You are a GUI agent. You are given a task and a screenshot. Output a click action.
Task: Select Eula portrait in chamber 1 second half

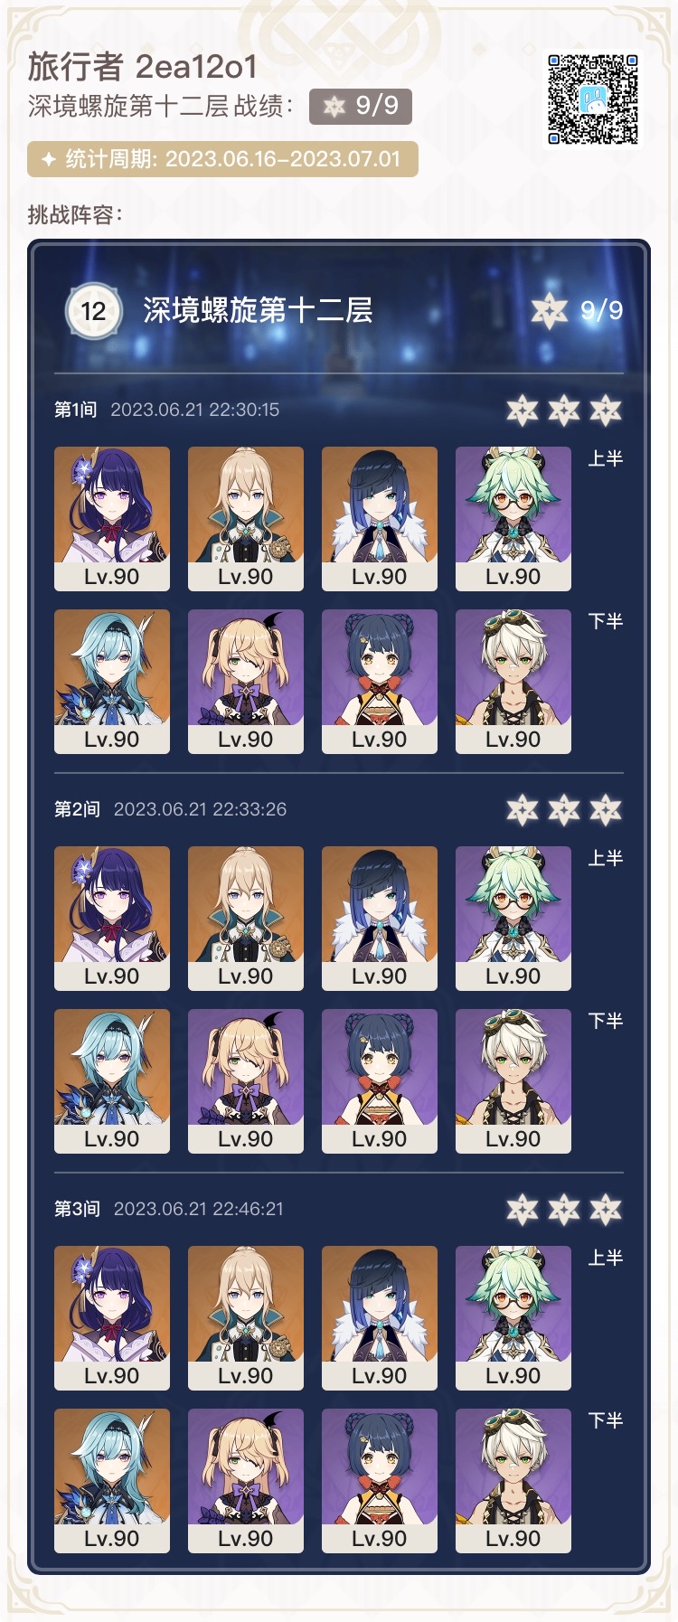(112, 682)
